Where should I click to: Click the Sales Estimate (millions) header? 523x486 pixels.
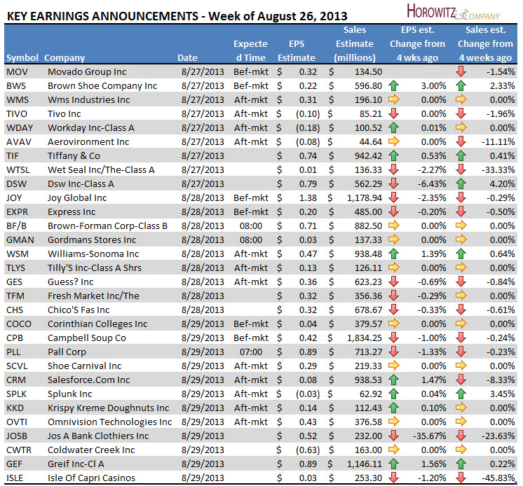click(355, 43)
